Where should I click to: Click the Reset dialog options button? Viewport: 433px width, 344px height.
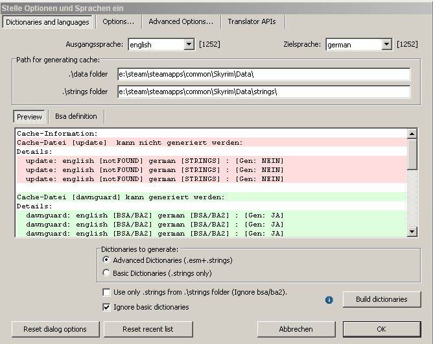tap(55, 329)
